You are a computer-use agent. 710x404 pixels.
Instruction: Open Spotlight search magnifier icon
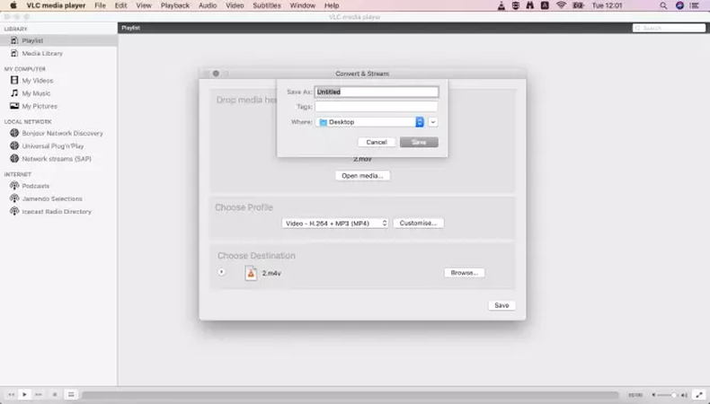[663, 5]
